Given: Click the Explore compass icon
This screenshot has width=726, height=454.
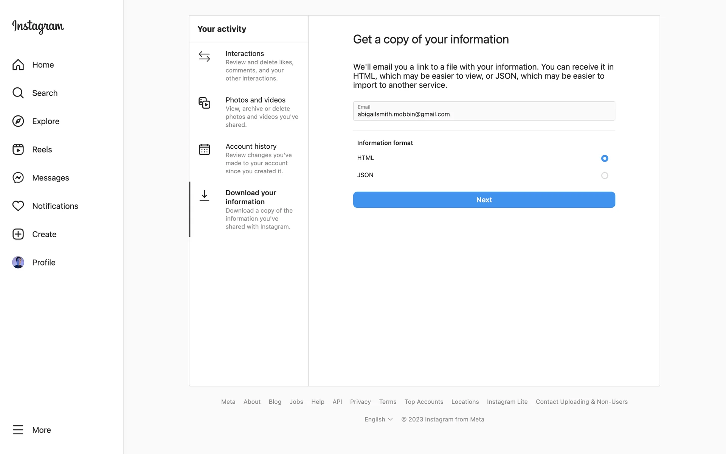Looking at the screenshot, I should tap(18, 121).
